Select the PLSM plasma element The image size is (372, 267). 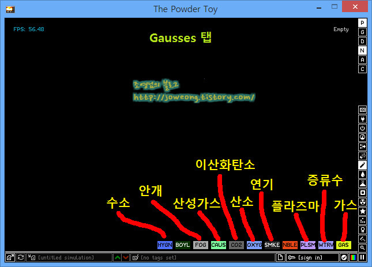point(308,245)
